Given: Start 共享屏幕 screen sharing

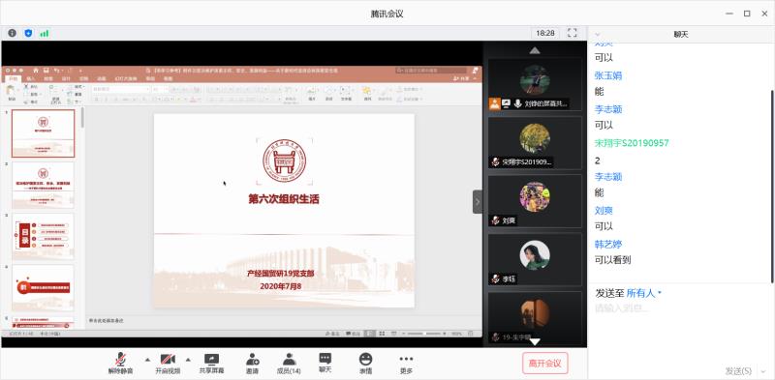Looking at the screenshot, I should pos(211,364).
